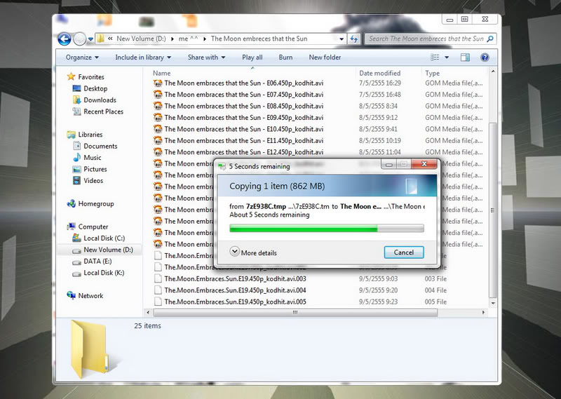Click Burn in the toolbar
This screenshot has height=399, width=561.
coord(285,58)
